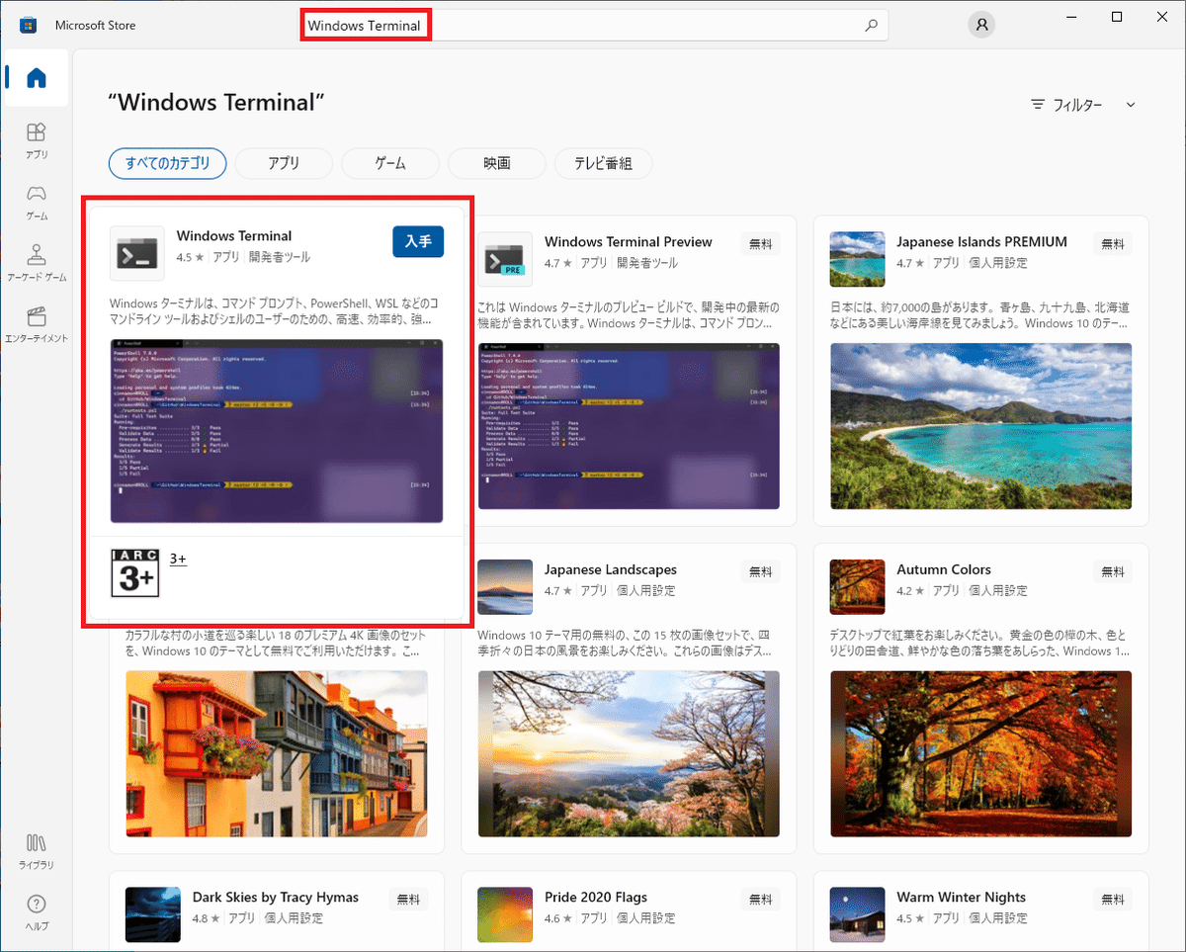Open Japanese Landscapes cherry blossom thumbnail
Image resolution: width=1186 pixels, height=952 pixels.
coord(629,753)
